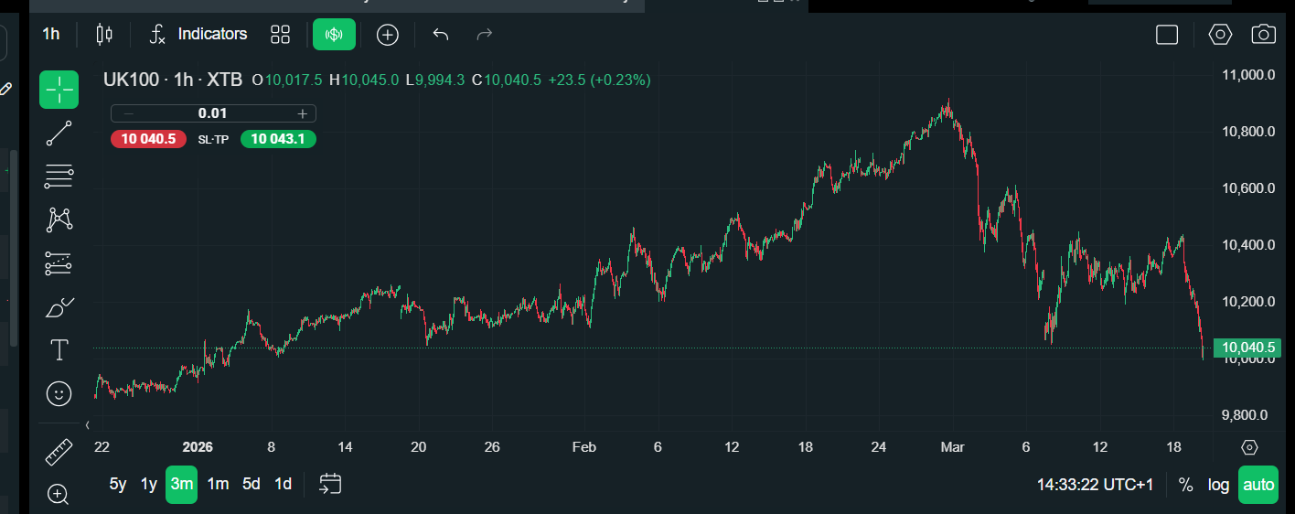Image resolution: width=1295 pixels, height=514 pixels.
Task: Click the green buy 10 043.1 button
Action: click(x=278, y=139)
